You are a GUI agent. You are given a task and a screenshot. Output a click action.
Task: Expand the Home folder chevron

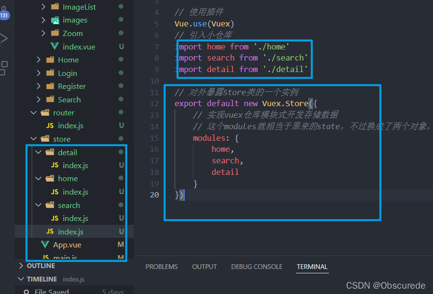click(x=38, y=60)
